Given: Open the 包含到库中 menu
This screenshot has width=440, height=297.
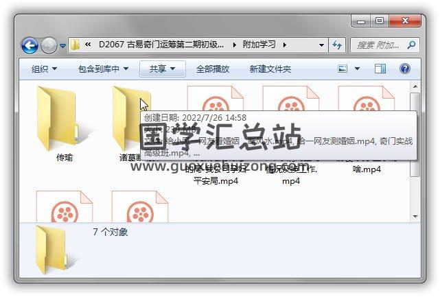Looking at the screenshot, I should pos(103,69).
